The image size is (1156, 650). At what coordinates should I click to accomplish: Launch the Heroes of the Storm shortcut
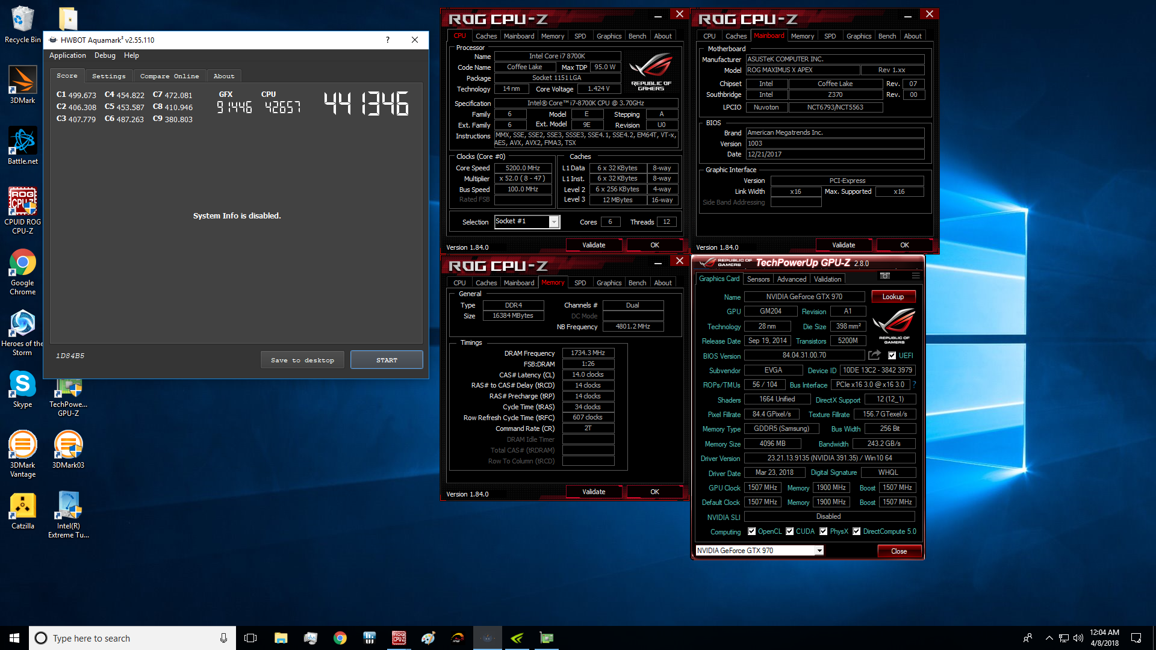[22, 333]
